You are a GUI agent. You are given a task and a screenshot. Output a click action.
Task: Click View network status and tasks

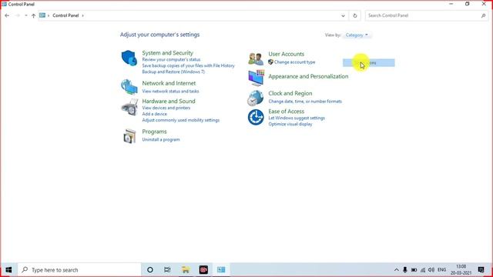[170, 91]
